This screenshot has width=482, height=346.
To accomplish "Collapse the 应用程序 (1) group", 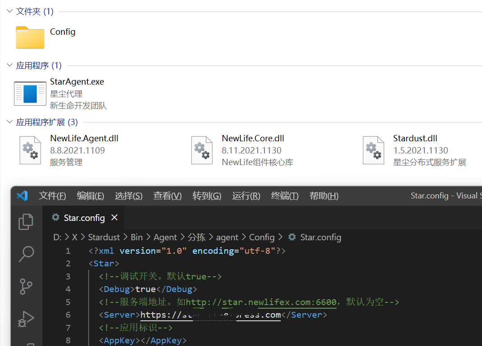I will click(9, 65).
